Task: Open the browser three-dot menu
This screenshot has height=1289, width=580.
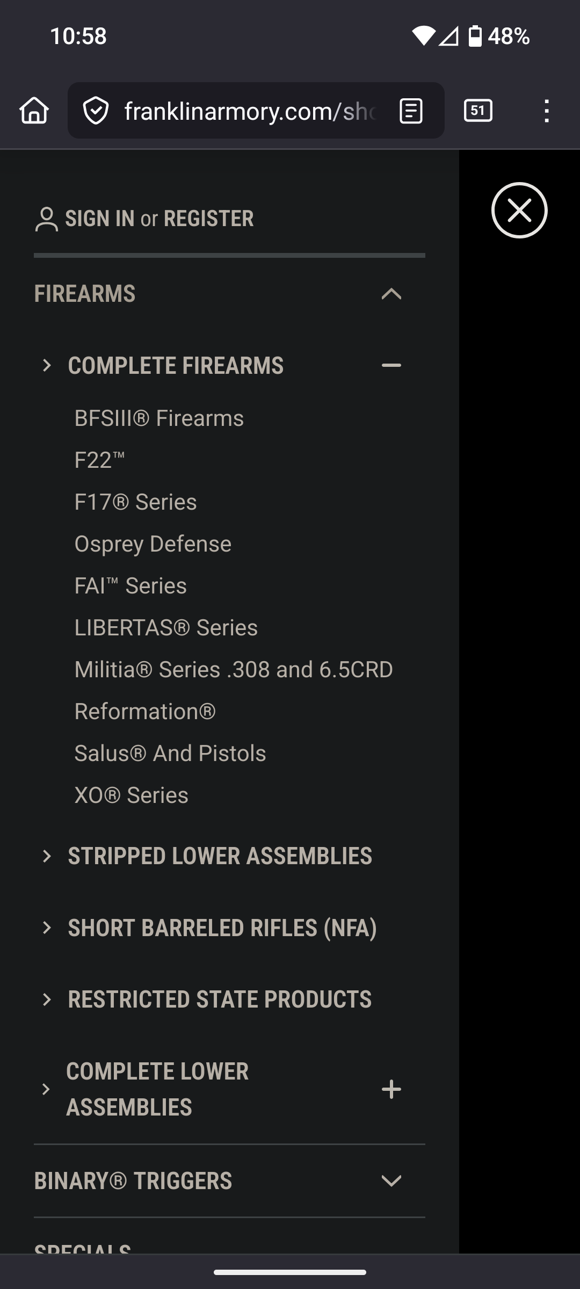Action: (x=546, y=111)
